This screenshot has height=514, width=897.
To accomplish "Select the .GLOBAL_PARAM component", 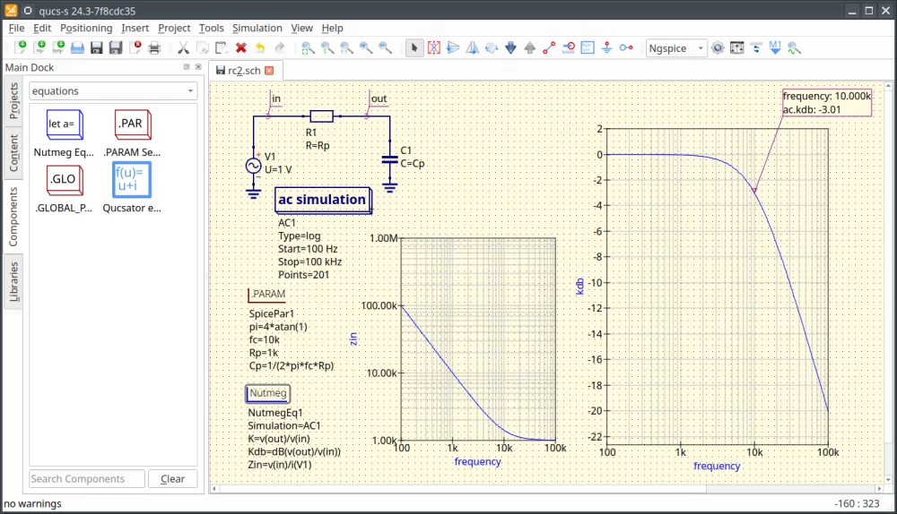I will point(64,189).
